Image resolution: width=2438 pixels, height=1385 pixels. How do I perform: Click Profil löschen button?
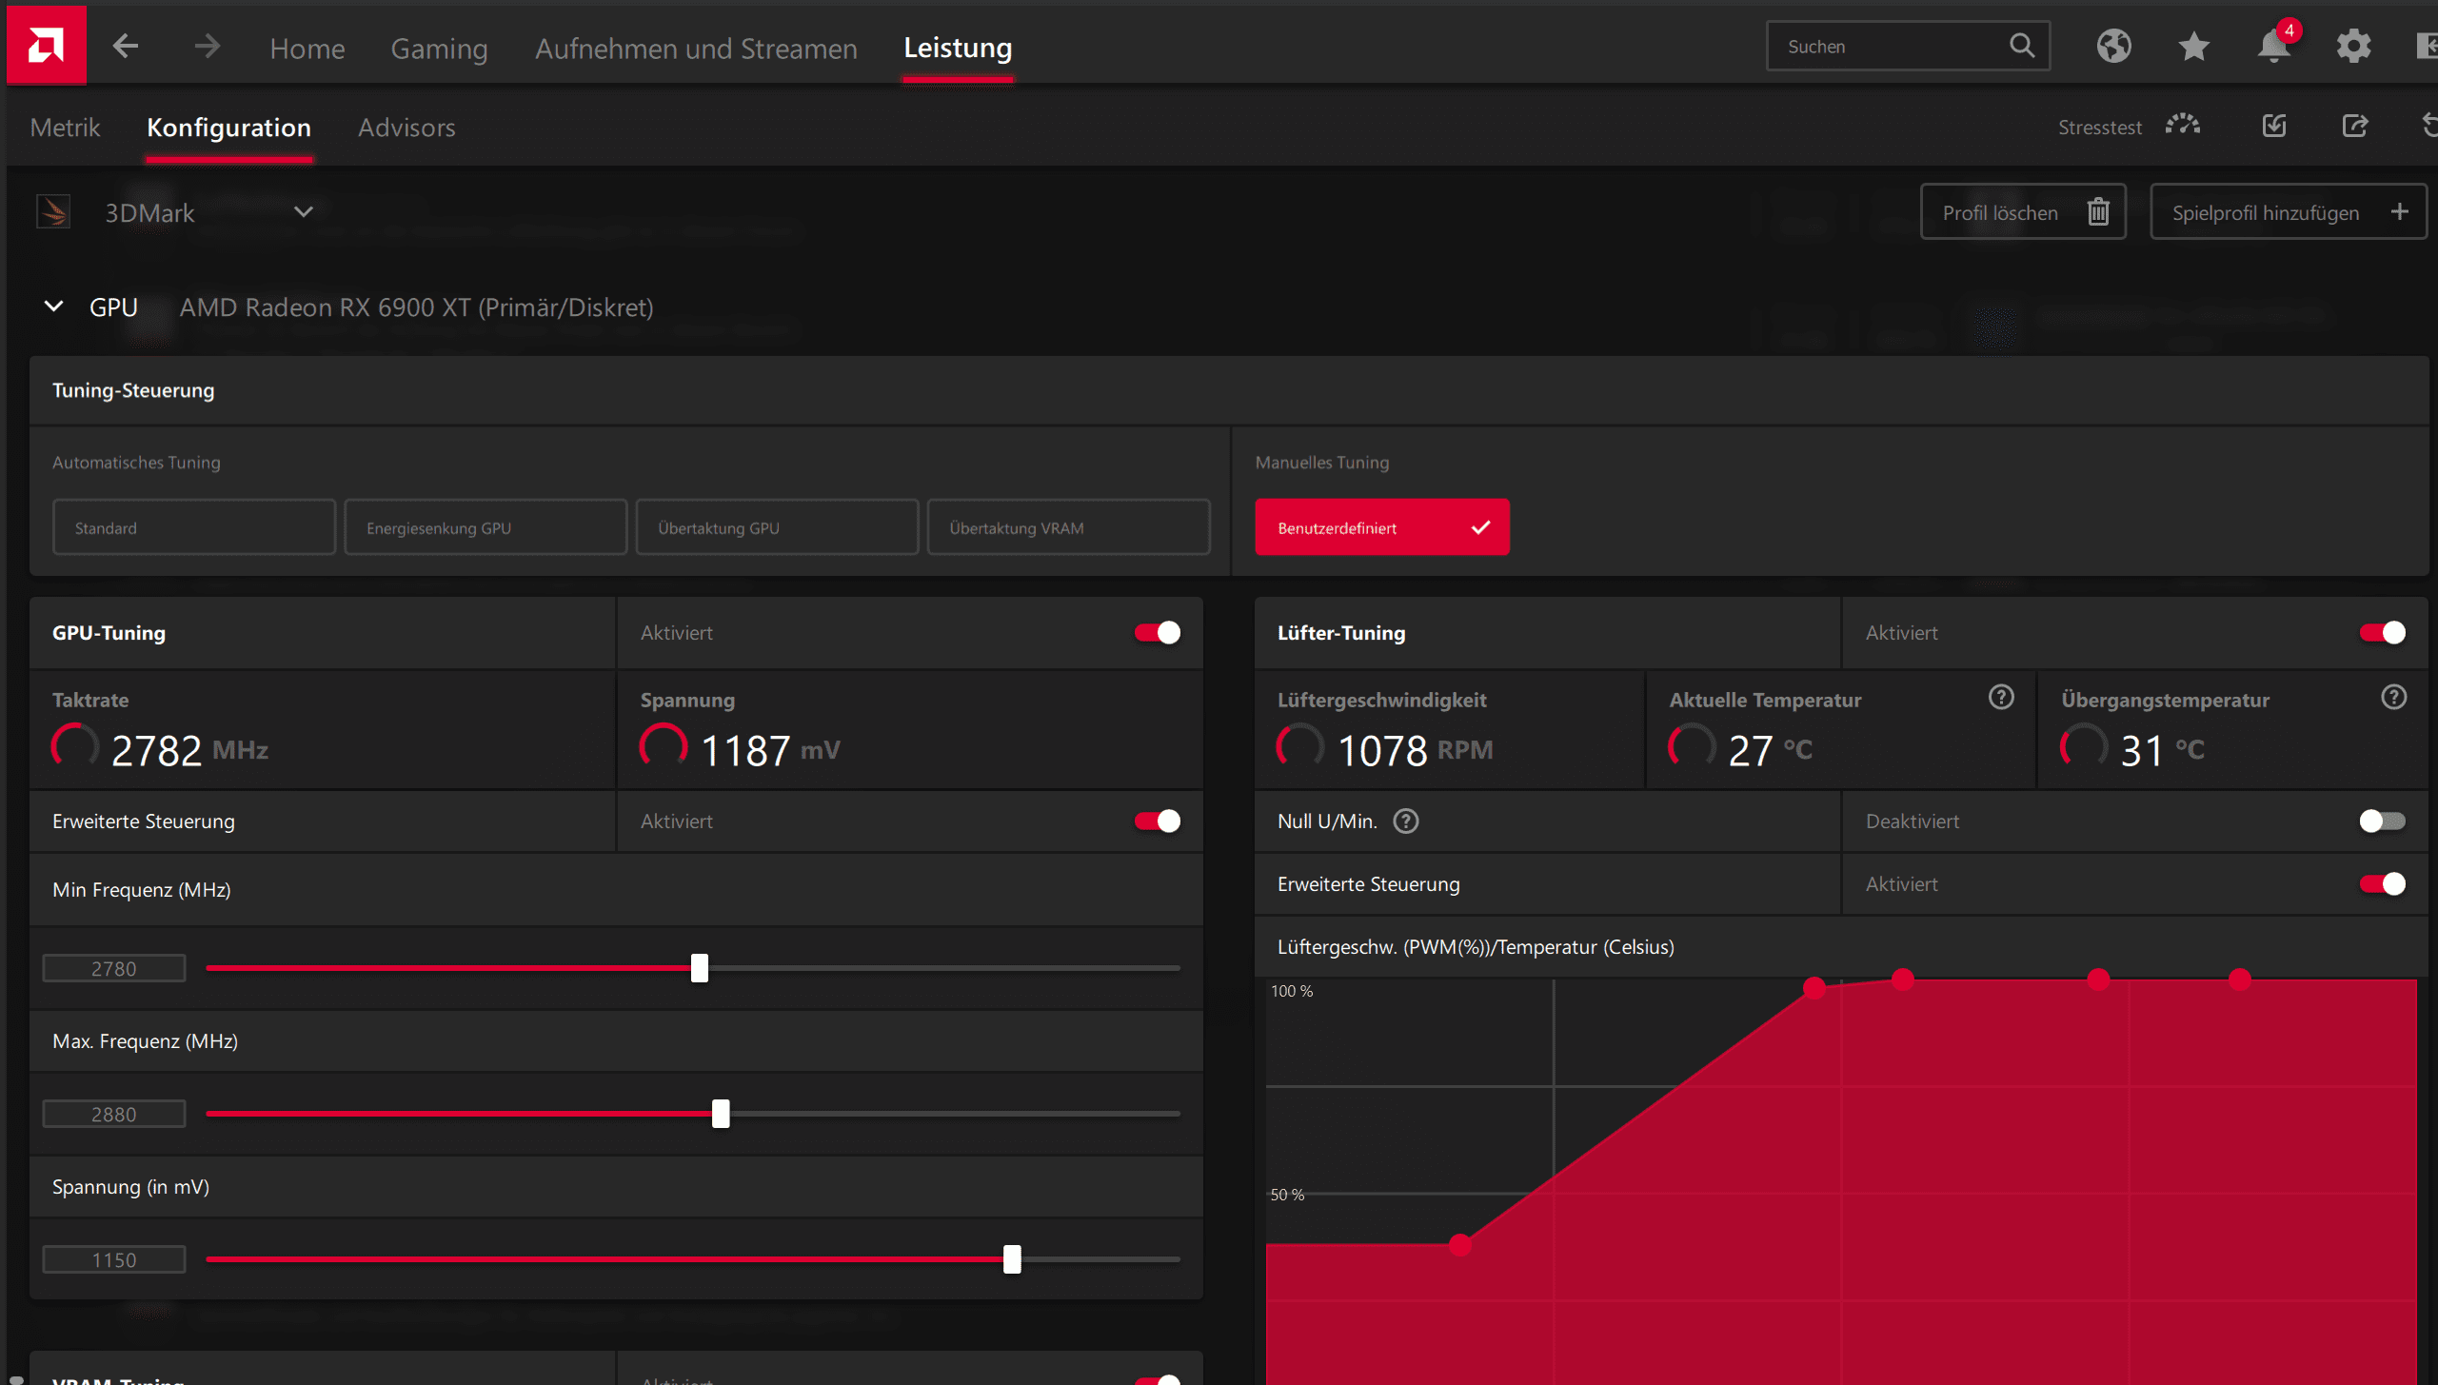pos(2022,211)
